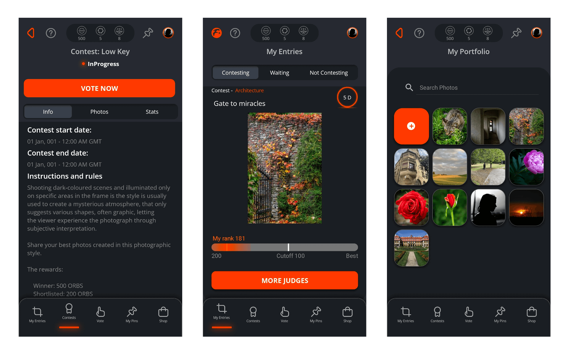Click the VOTE NOW button
568x355 pixels.
click(100, 88)
